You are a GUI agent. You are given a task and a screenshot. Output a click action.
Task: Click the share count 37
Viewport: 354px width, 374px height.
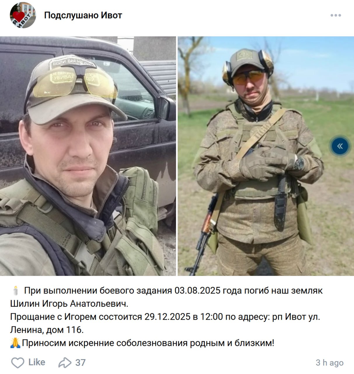point(81,363)
